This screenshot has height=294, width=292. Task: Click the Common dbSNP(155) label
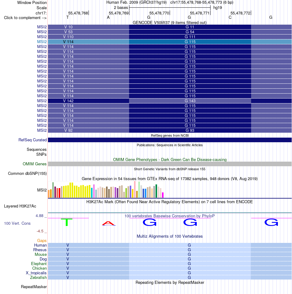pos(27,173)
